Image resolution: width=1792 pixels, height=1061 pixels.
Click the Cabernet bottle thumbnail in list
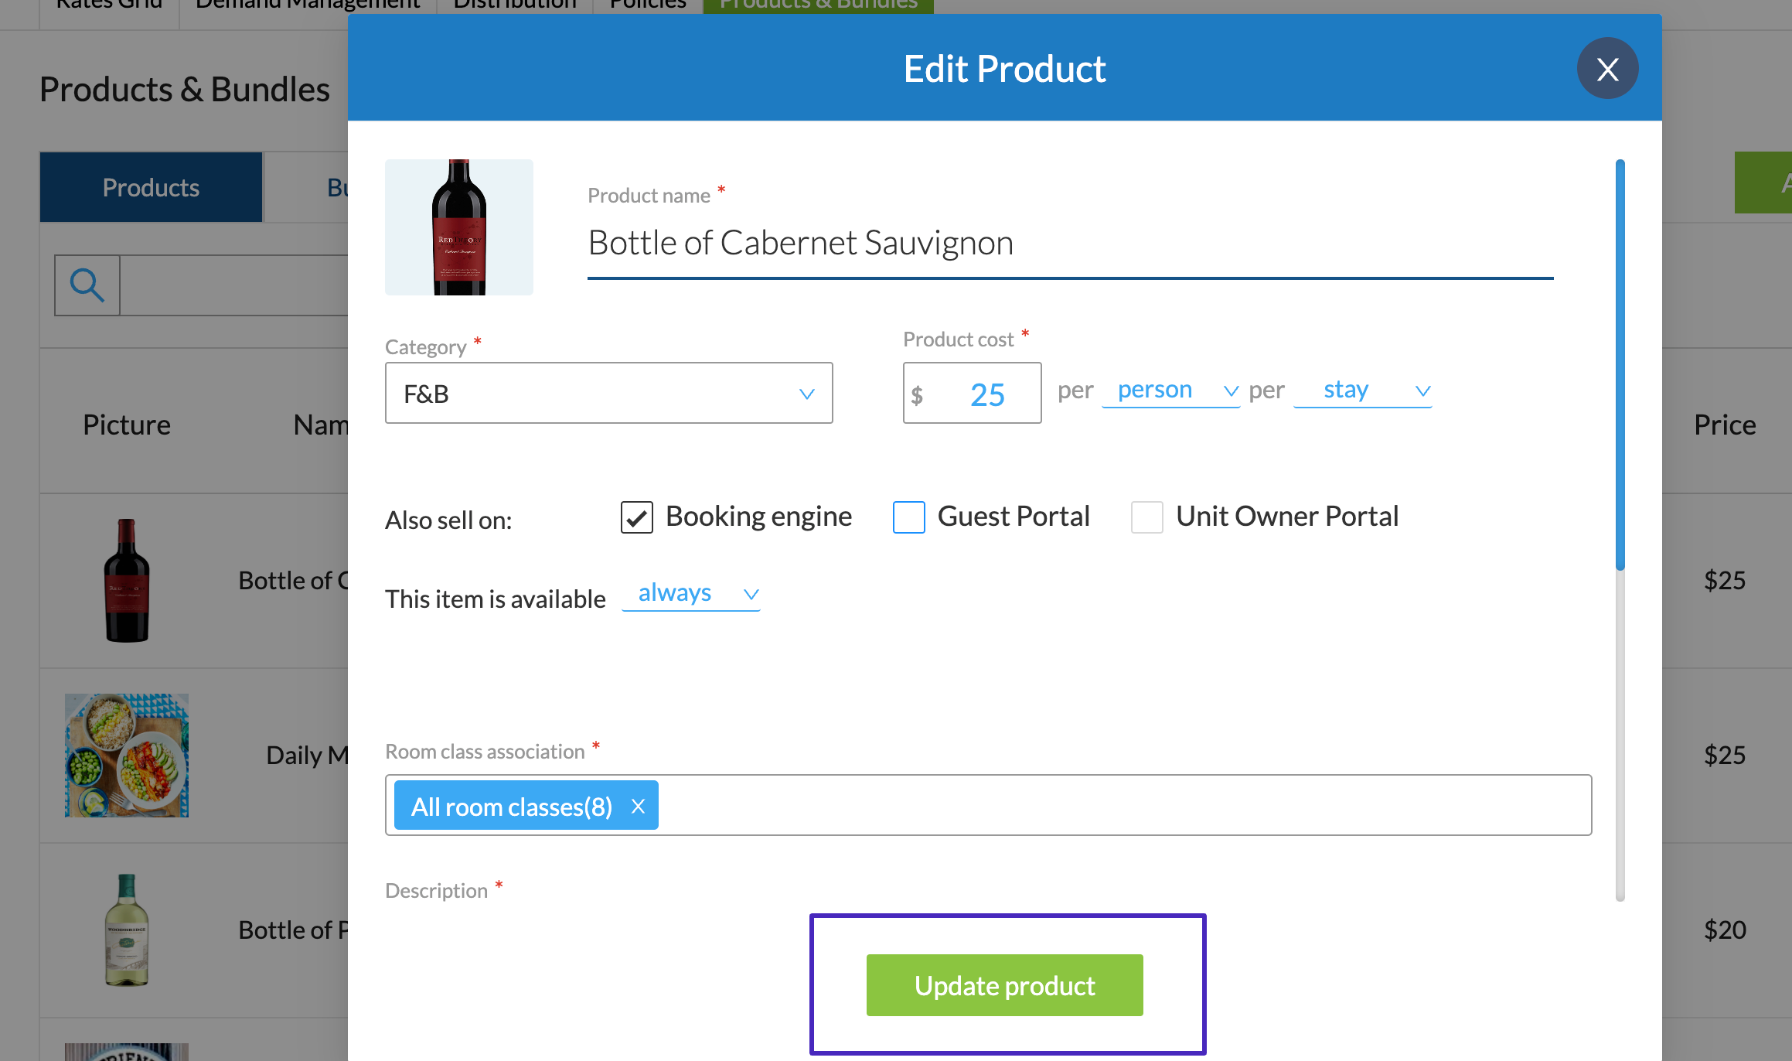coord(127,580)
